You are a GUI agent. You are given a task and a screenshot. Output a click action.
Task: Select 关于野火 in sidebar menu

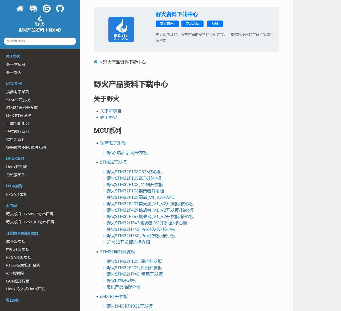pos(14,72)
